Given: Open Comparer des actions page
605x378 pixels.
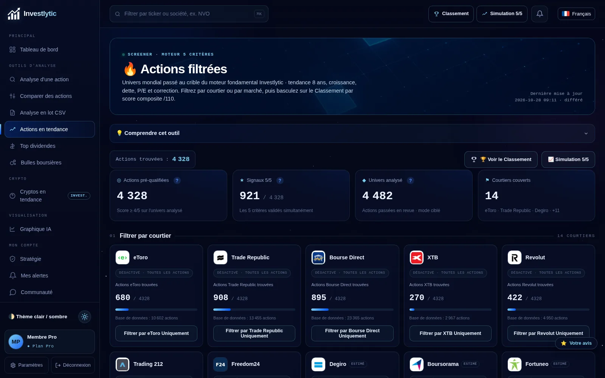Looking at the screenshot, I should pos(50,96).
